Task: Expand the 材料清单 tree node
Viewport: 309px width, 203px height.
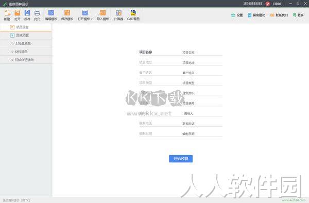Action: click(26, 52)
